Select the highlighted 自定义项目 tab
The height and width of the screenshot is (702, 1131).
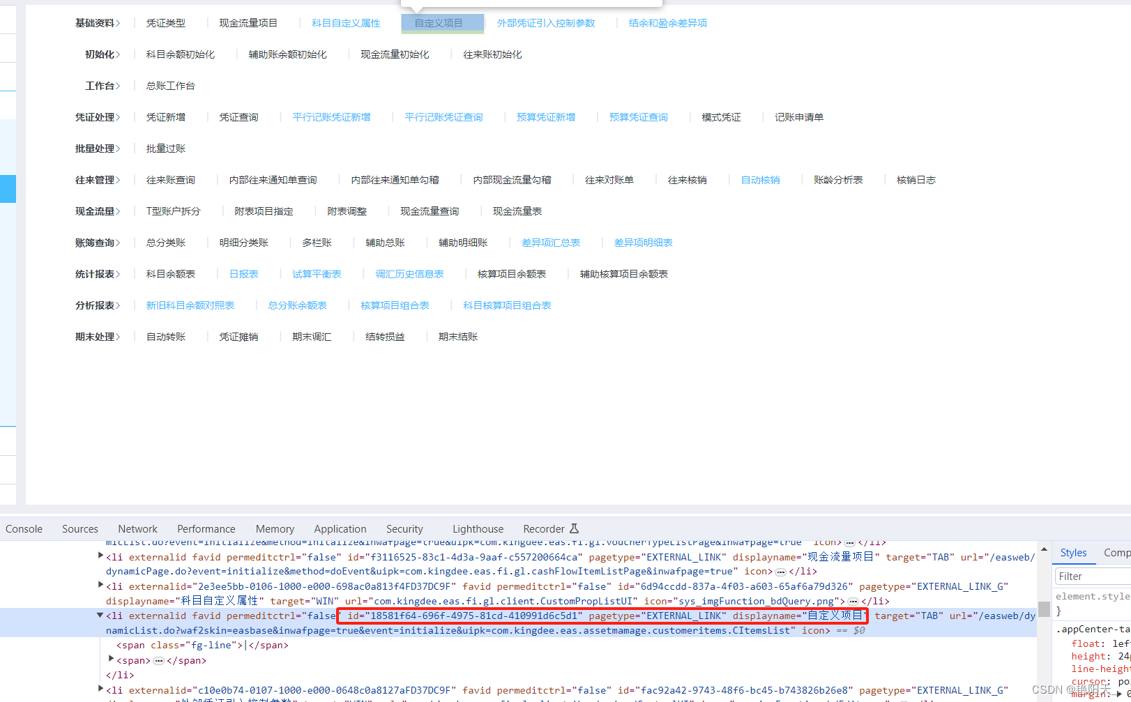coord(441,22)
